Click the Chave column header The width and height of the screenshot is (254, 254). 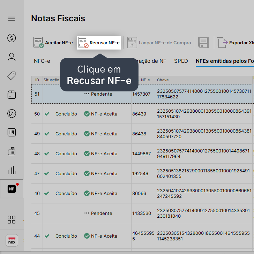click(204, 80)
